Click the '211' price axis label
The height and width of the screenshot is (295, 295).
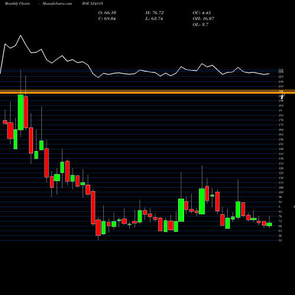[x=281, y=86]
